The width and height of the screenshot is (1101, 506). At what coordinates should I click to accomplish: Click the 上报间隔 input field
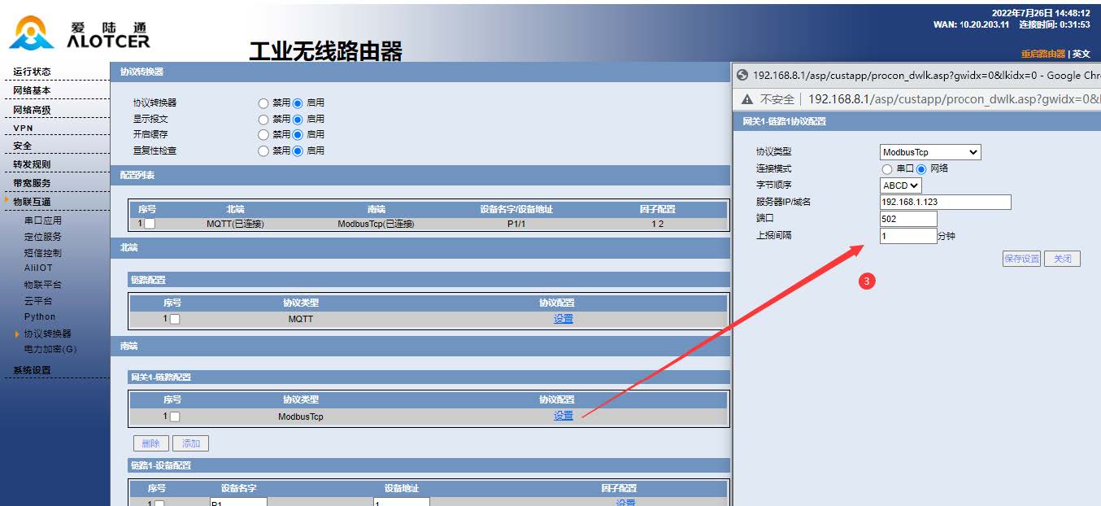click(x=907, y=235)
